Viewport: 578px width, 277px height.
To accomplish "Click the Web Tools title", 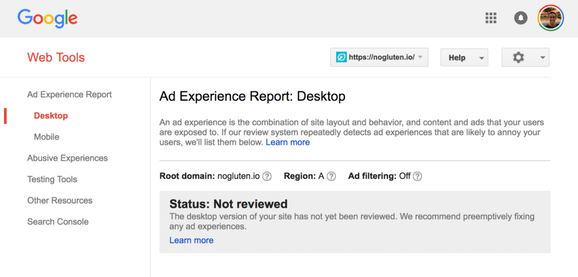I will pyautogui.click(x=56, y=58).
